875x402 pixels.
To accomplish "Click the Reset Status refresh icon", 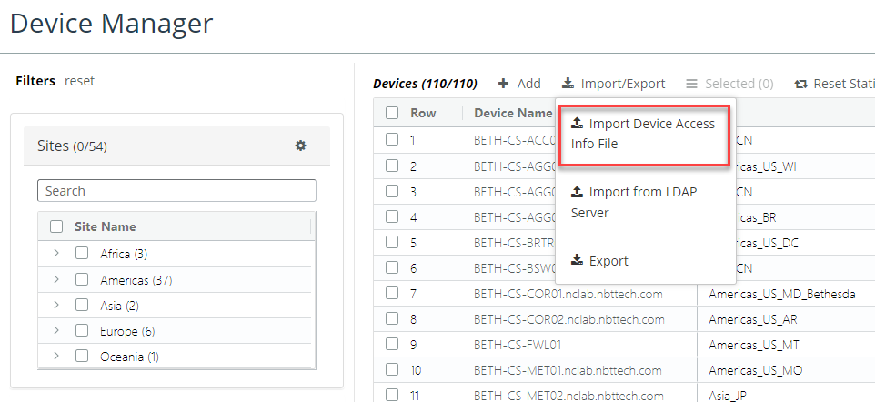I will click(x=800, y=84).
